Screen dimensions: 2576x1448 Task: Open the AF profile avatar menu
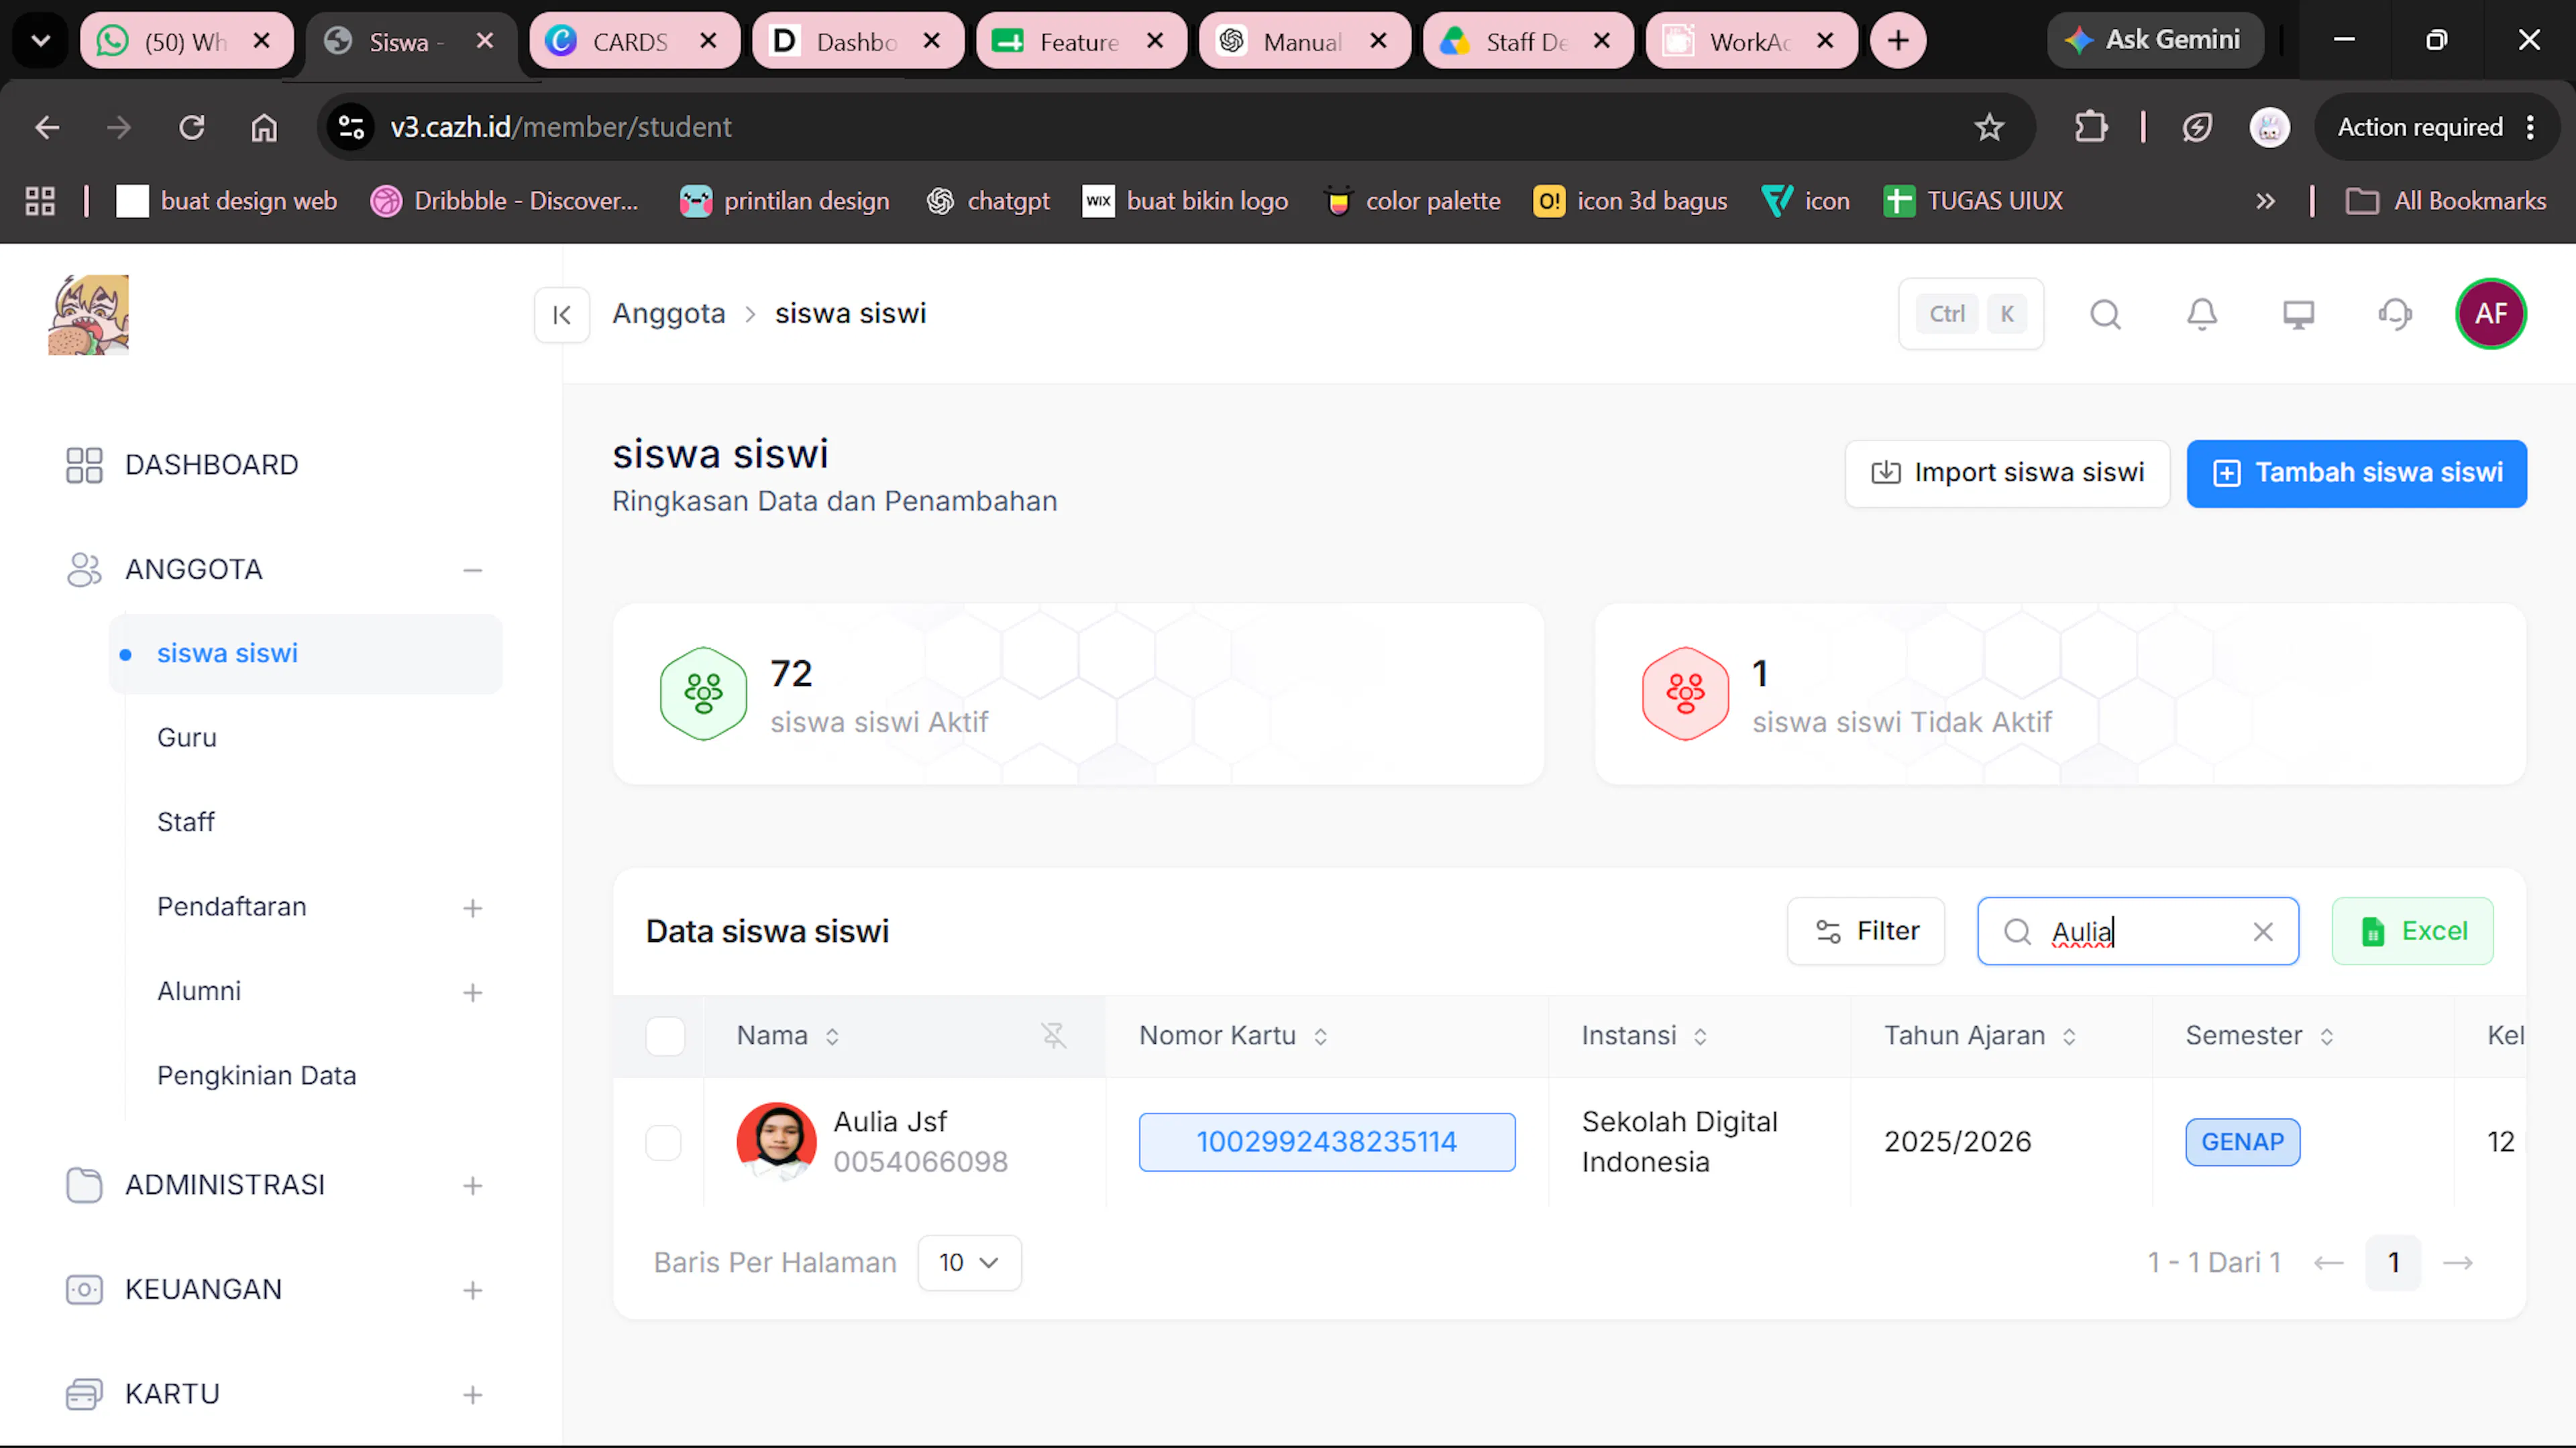pyautogui.click(x=2491, y=314)
